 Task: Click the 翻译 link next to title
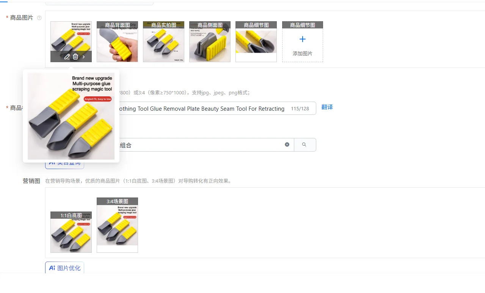(x=327, y=107)
